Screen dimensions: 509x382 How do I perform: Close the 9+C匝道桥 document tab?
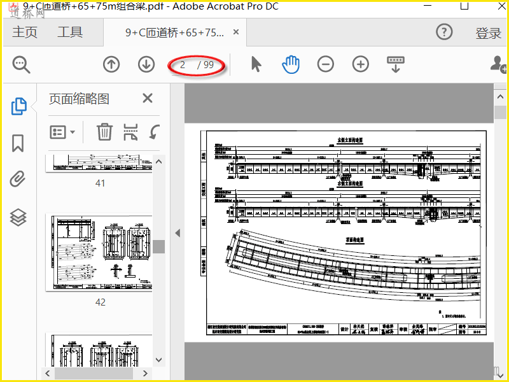click(x=236, y=32)
